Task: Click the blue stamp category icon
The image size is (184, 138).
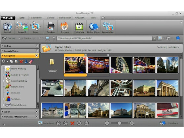Action: [26, 61]
